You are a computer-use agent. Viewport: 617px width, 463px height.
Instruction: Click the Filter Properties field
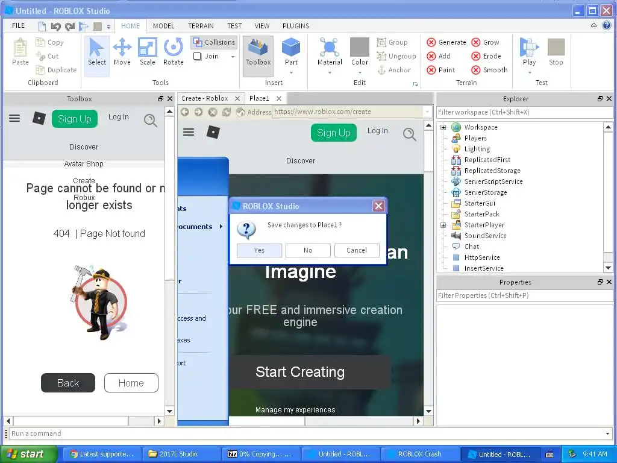click(x=525, y=295)
